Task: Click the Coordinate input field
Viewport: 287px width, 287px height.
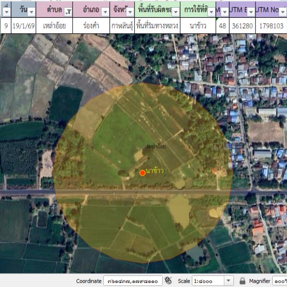Action: point(132,281)
